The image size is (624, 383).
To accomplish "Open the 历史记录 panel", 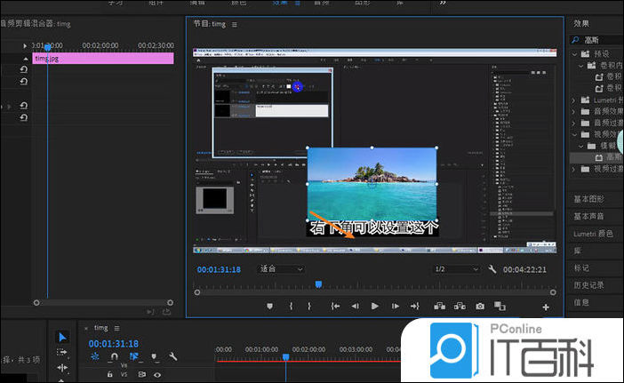I will point(588,285).
